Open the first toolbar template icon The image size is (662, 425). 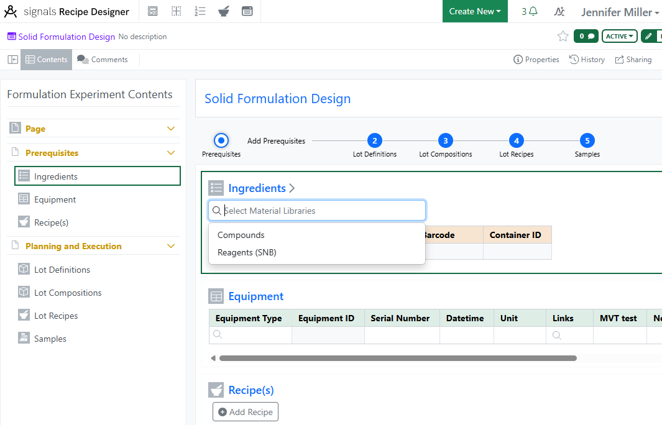pyautogui.click(x=153, y=11)
